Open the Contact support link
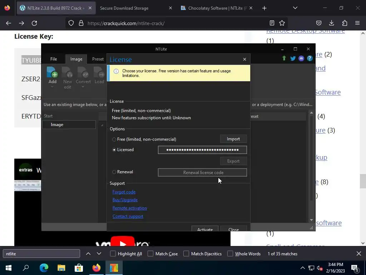 pos(128,216)
